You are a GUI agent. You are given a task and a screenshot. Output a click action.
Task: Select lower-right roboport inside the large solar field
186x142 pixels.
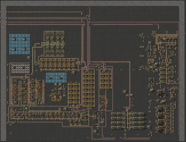pyautogui.click(x=24, y=49)
